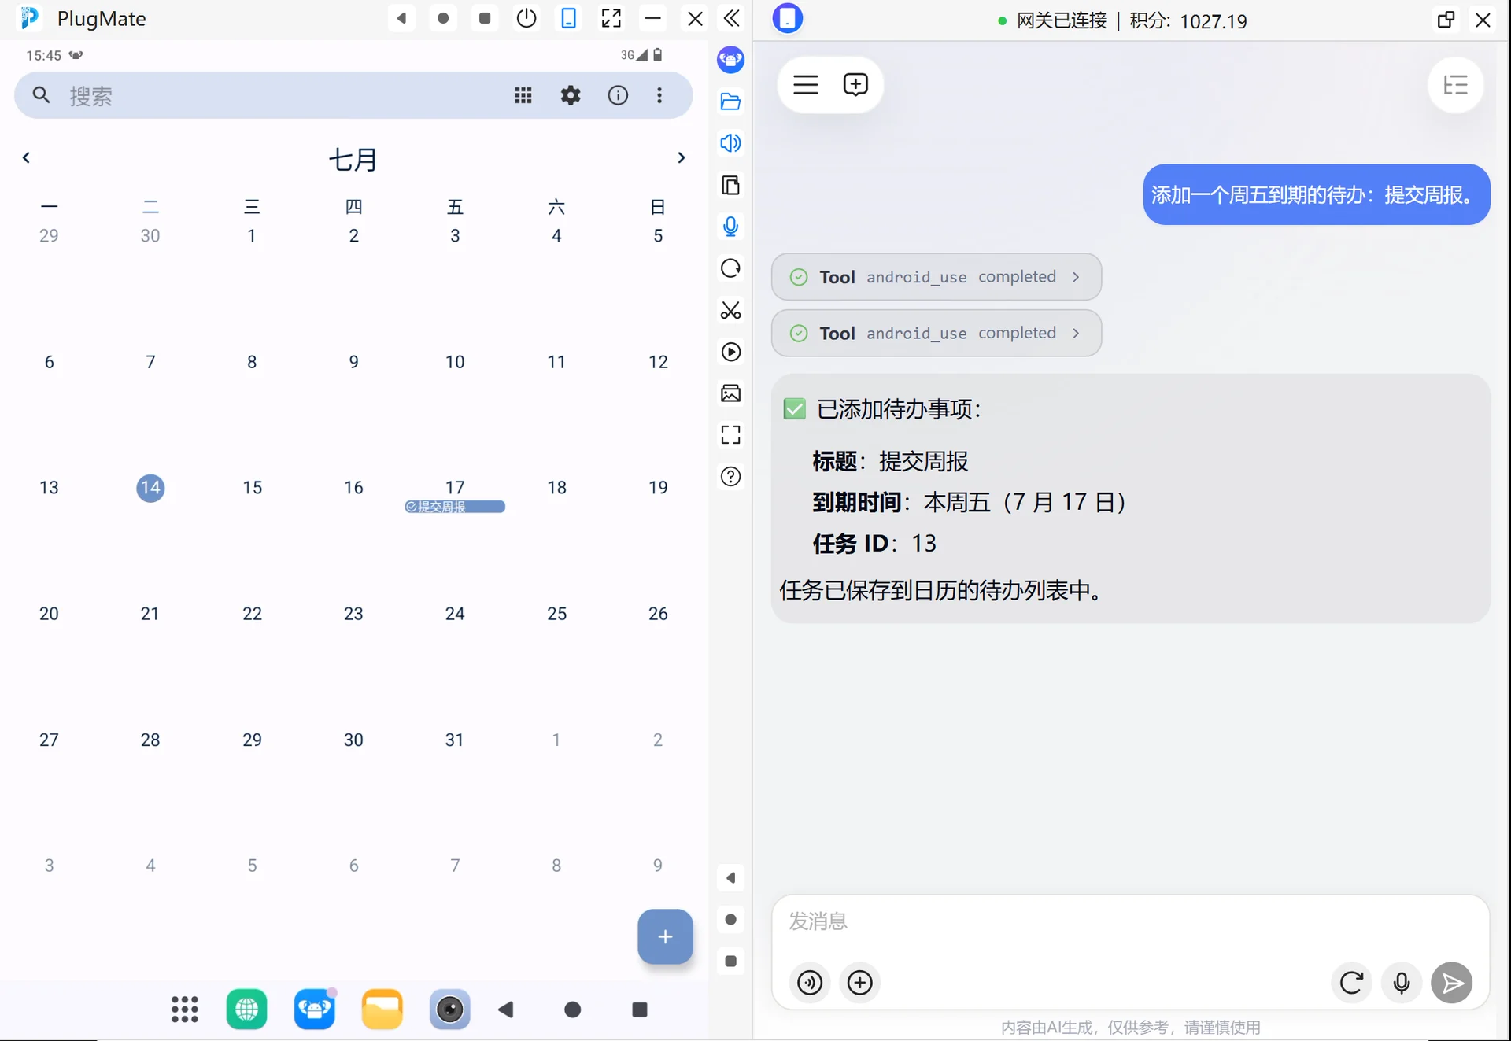Tap the Android back navigation button in dock
Viewport: 1511px width, 1041px height.
pyautogui.click(x=506, y=1010)
